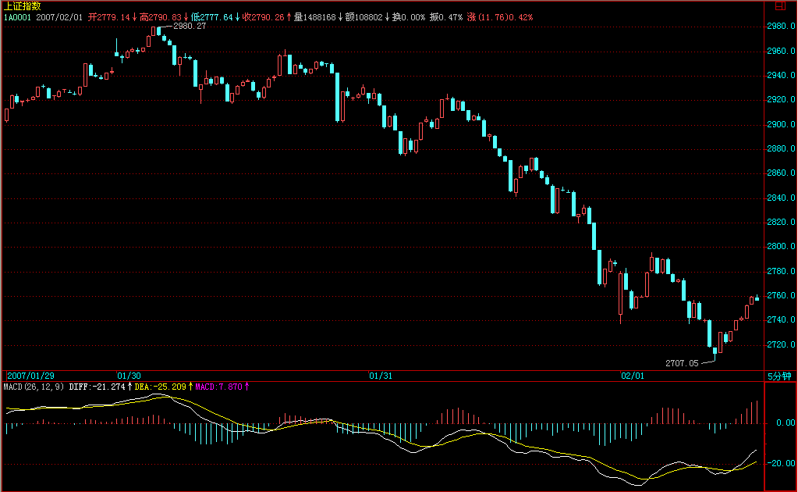The width and height of the screenshot is (798, 492).
Task: Click the 5分钟 period label
Action: pyautogui.click(x=779, y=376)
